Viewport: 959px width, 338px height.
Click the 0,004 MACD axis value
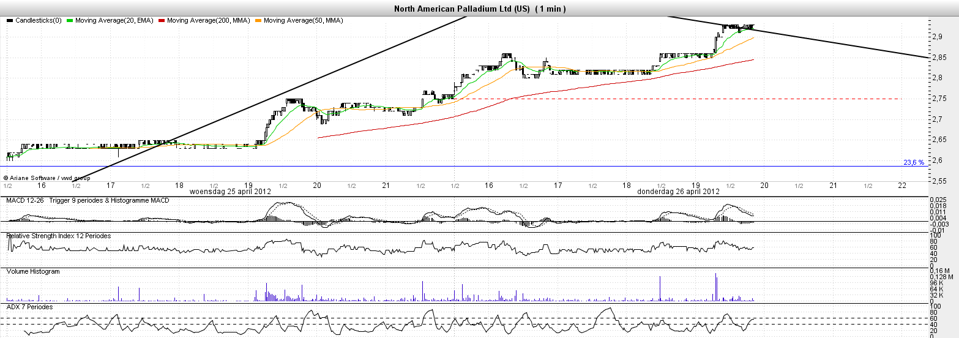tap(939, 218)
